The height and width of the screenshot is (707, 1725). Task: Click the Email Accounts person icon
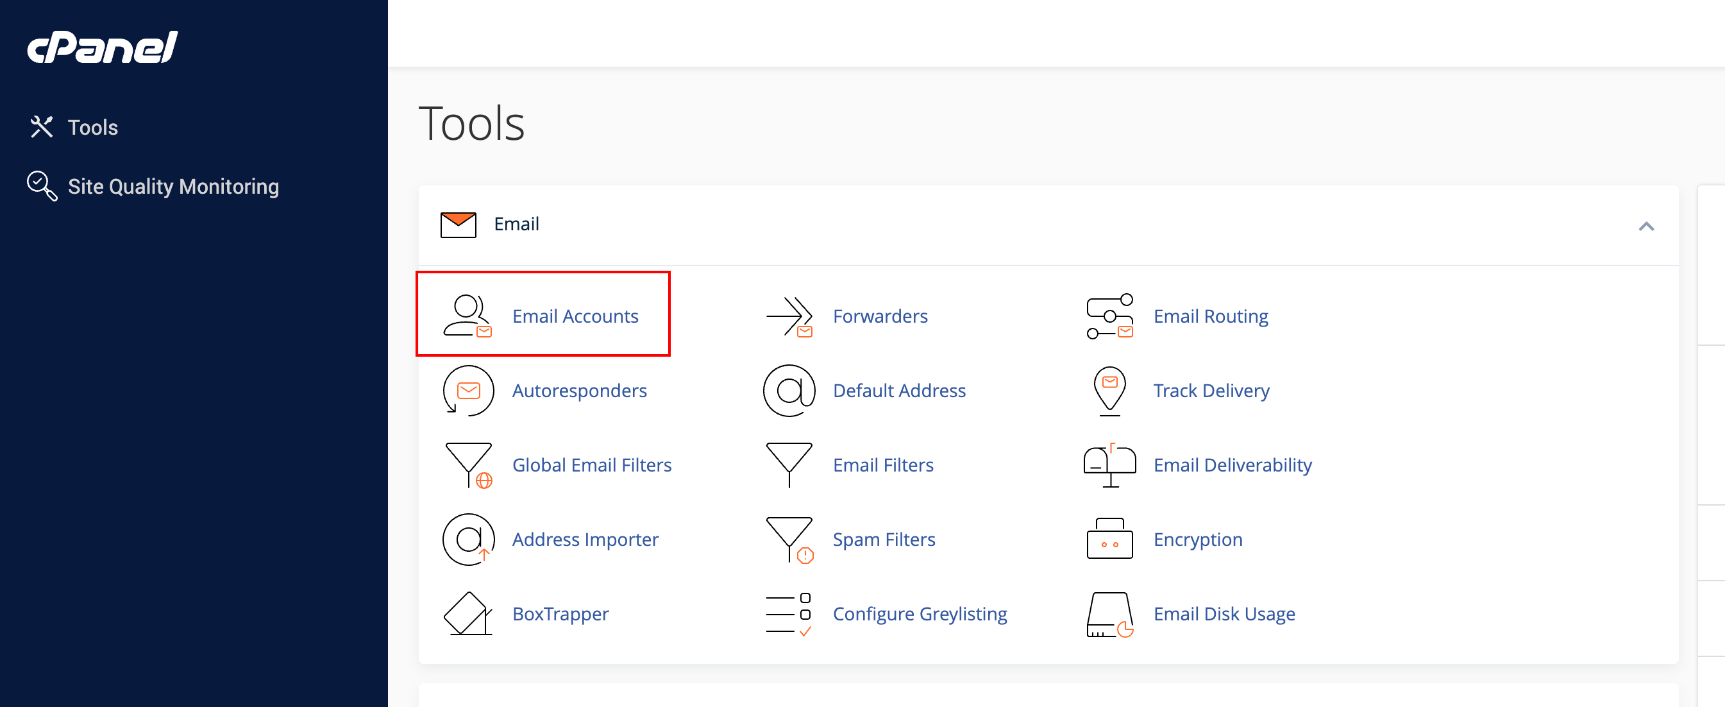467,316
